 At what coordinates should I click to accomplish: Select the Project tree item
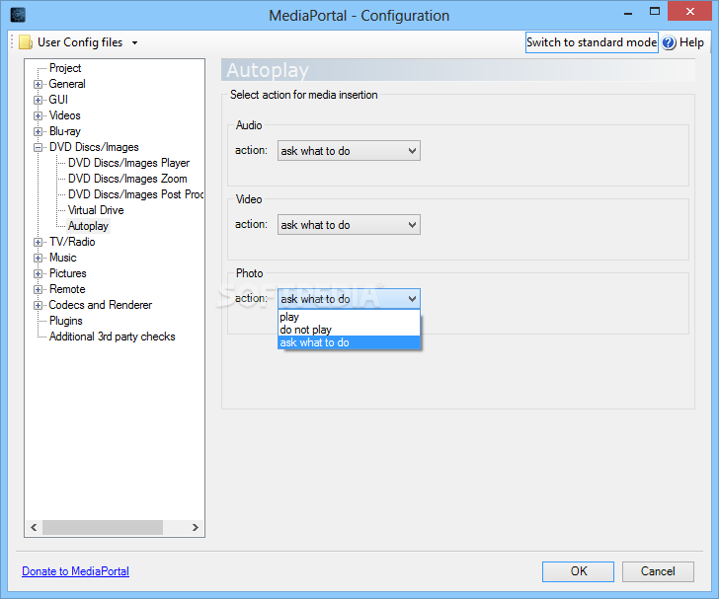point(65,68)
